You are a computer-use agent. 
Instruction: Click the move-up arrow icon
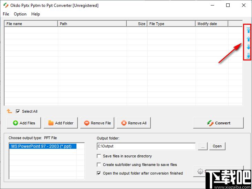[x=248, y=39]
